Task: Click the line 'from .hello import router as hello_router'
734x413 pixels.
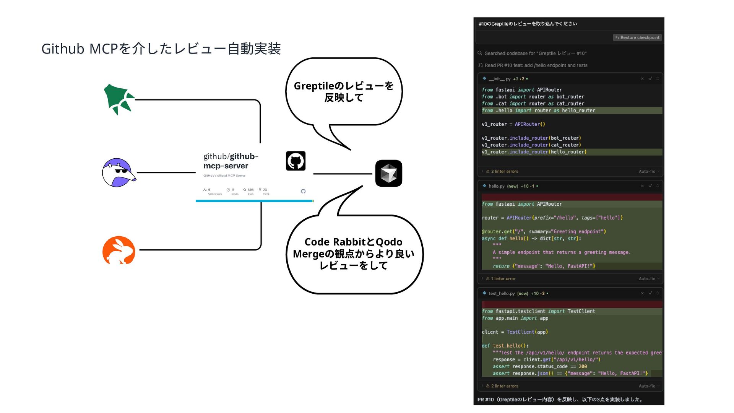Action: tap(538, 111)
